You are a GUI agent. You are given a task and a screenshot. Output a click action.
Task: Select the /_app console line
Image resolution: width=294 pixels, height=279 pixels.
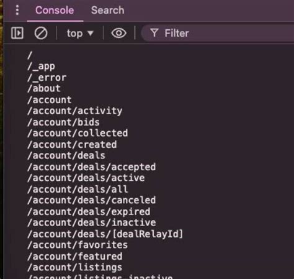(x=42, y=66)
